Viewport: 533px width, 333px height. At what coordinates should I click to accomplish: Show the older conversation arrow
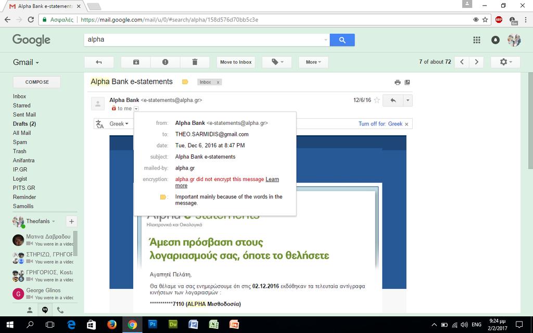[477, 62]
